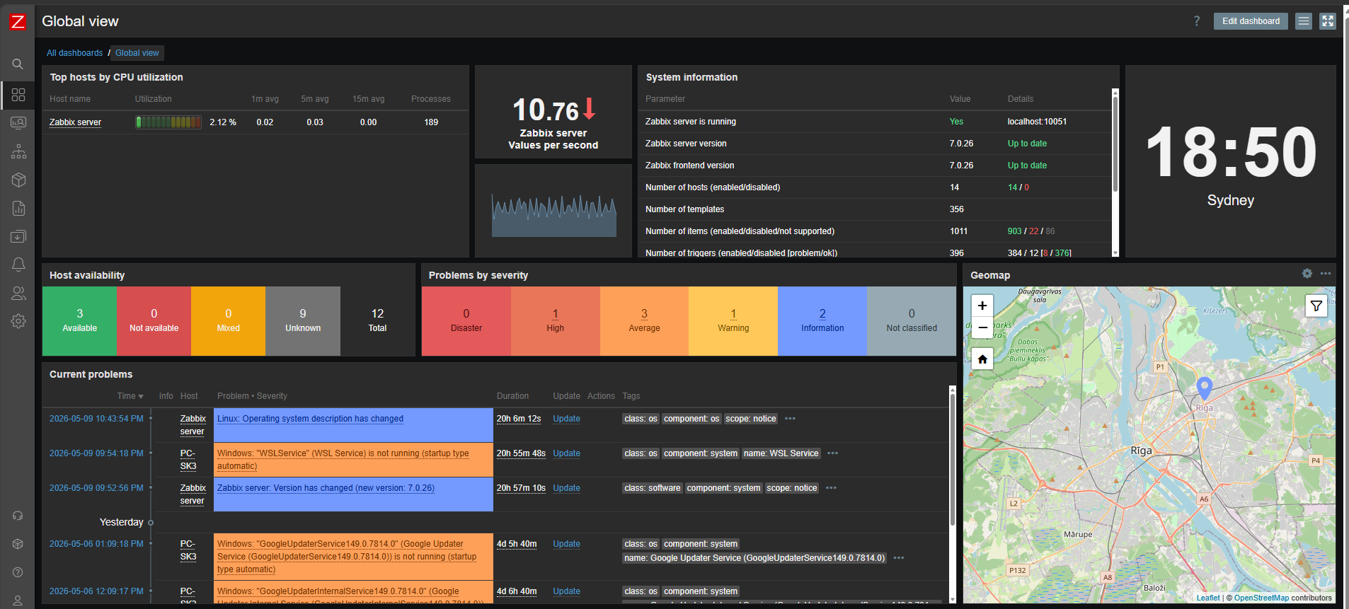The width and height of the screenshot is (1349, 609).
Task: Click the CPU utilization bar for Zabbix server
Action: point(168,122)
